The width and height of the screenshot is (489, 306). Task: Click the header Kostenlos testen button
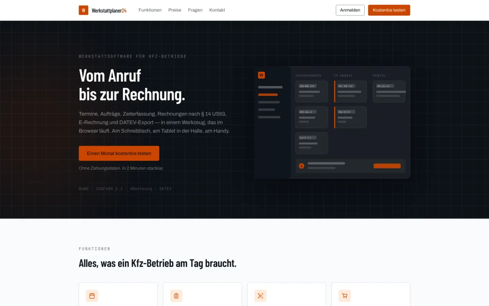[389, 10]
